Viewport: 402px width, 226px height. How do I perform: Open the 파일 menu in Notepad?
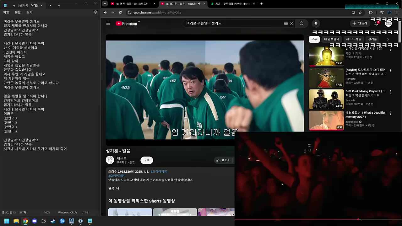tap(6, 13)
